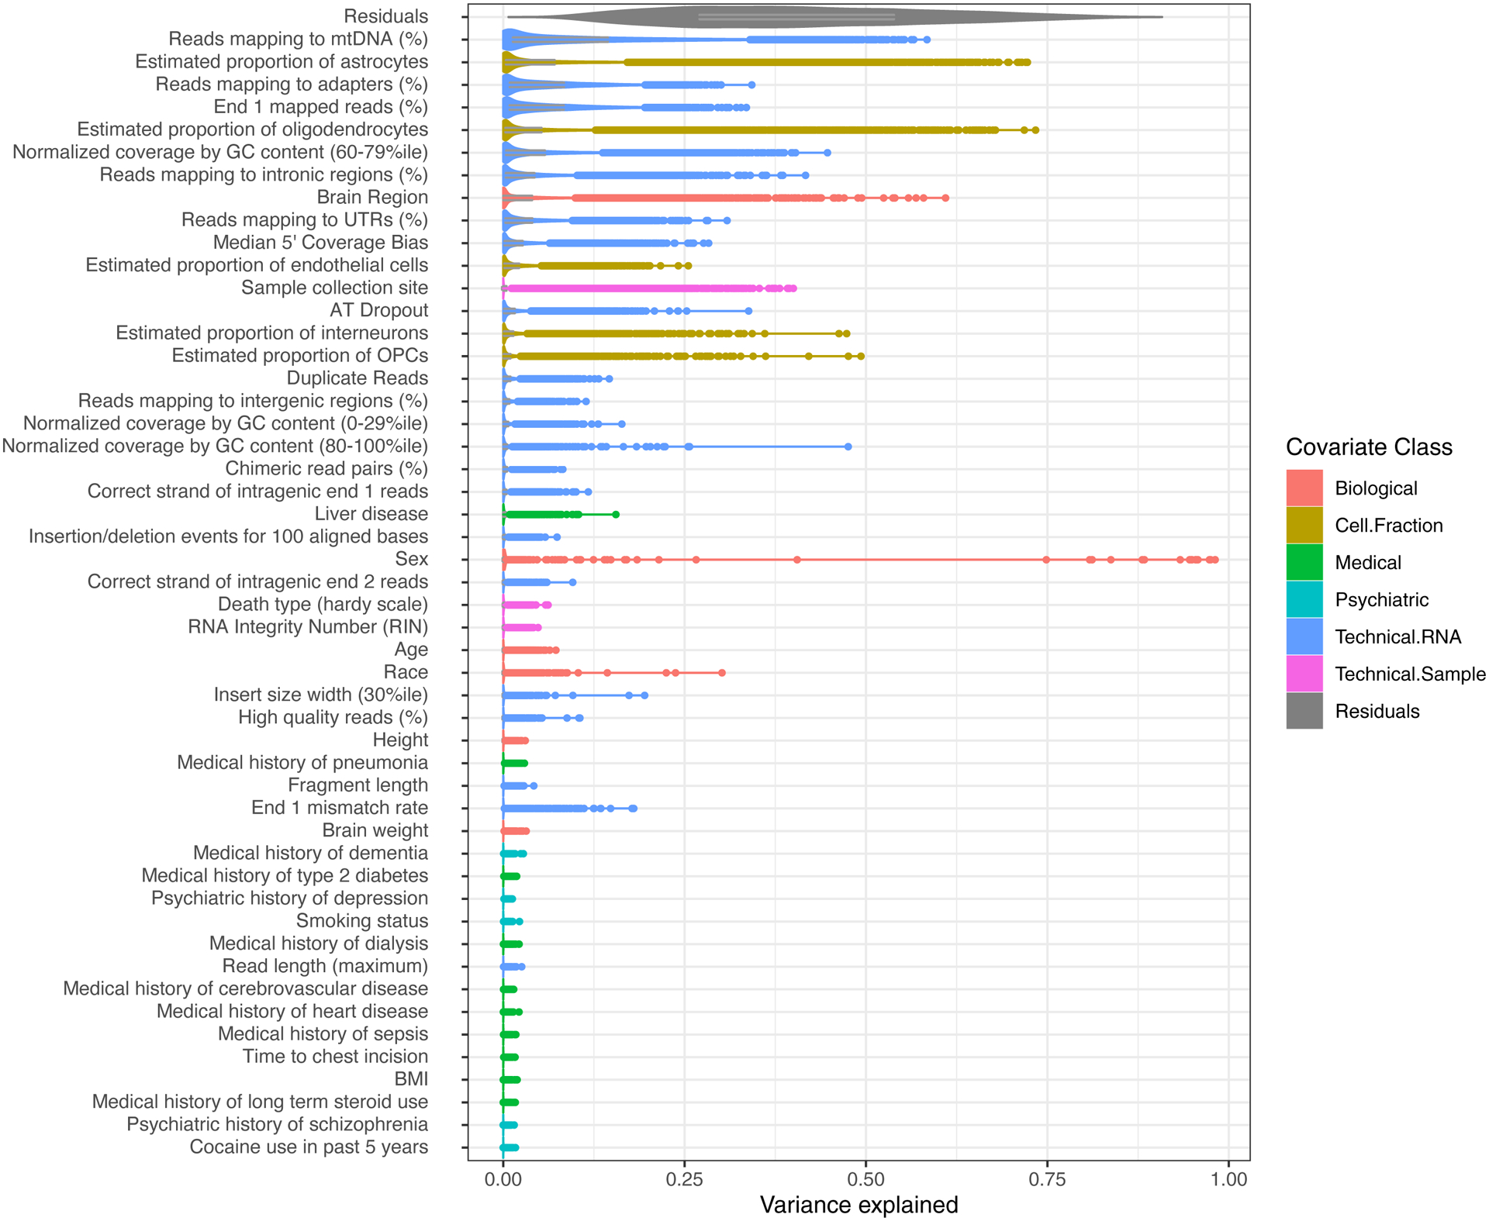Click 'End 1 mismatch rate' label
The height and width of the screenshot is (1221, 1489).
click(x=340, y=808)
